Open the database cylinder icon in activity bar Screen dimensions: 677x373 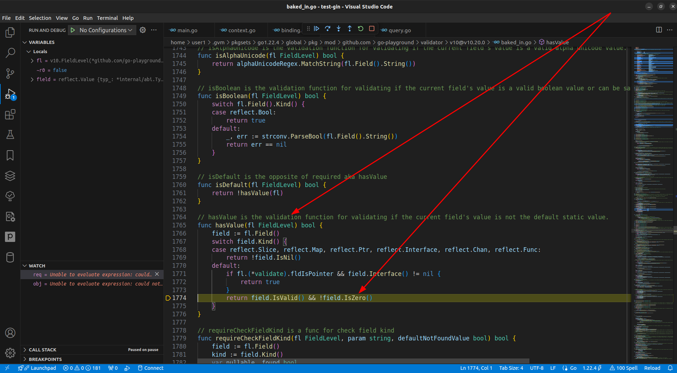tap(10, 257)
